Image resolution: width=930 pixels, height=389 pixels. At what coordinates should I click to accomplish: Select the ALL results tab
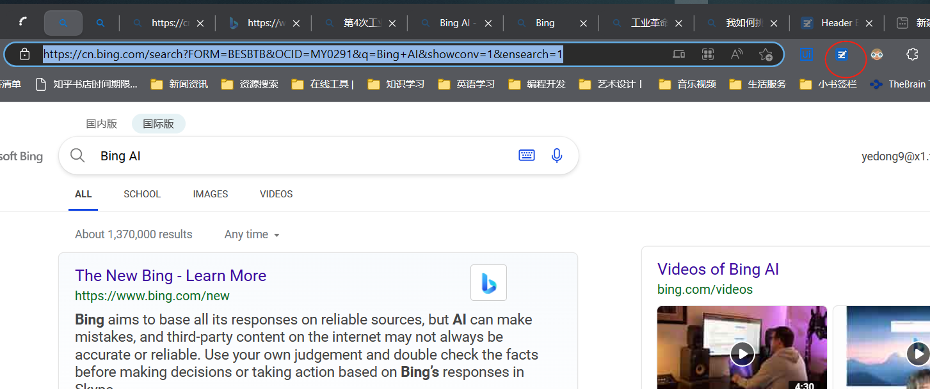[x=83, y=194]
